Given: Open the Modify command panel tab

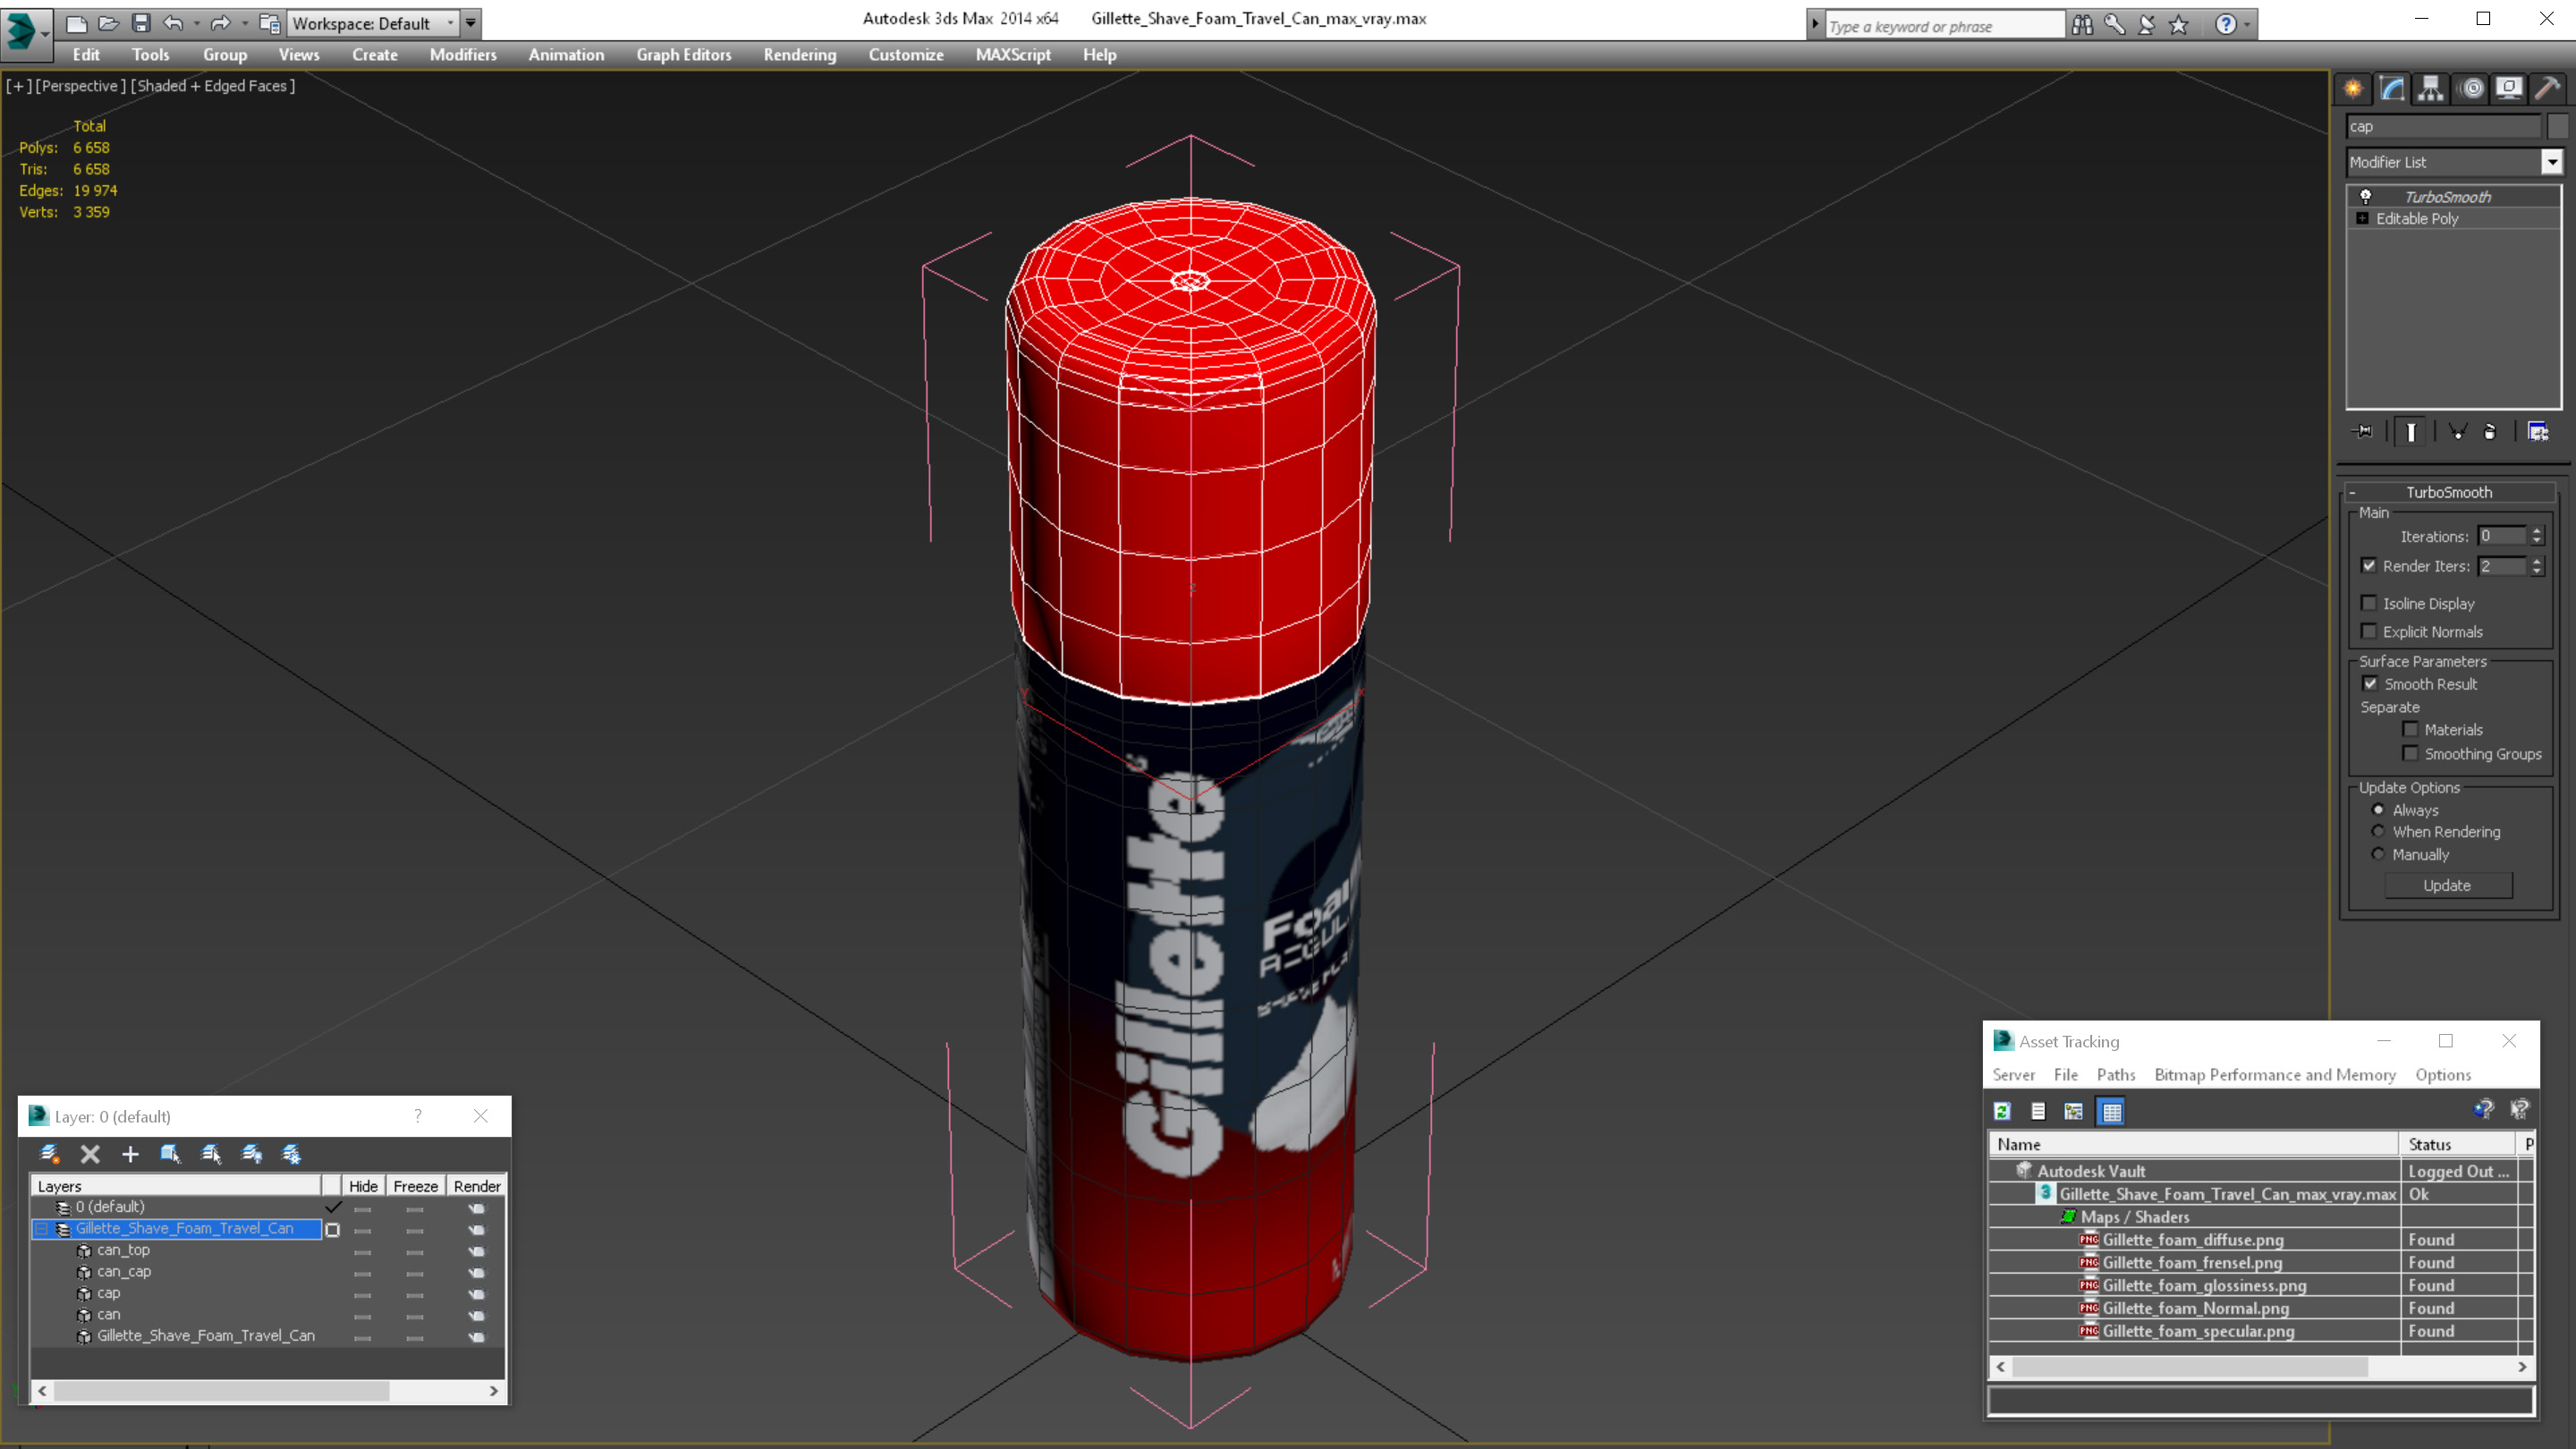Looking at the screenshot, I should [2392, 89].
